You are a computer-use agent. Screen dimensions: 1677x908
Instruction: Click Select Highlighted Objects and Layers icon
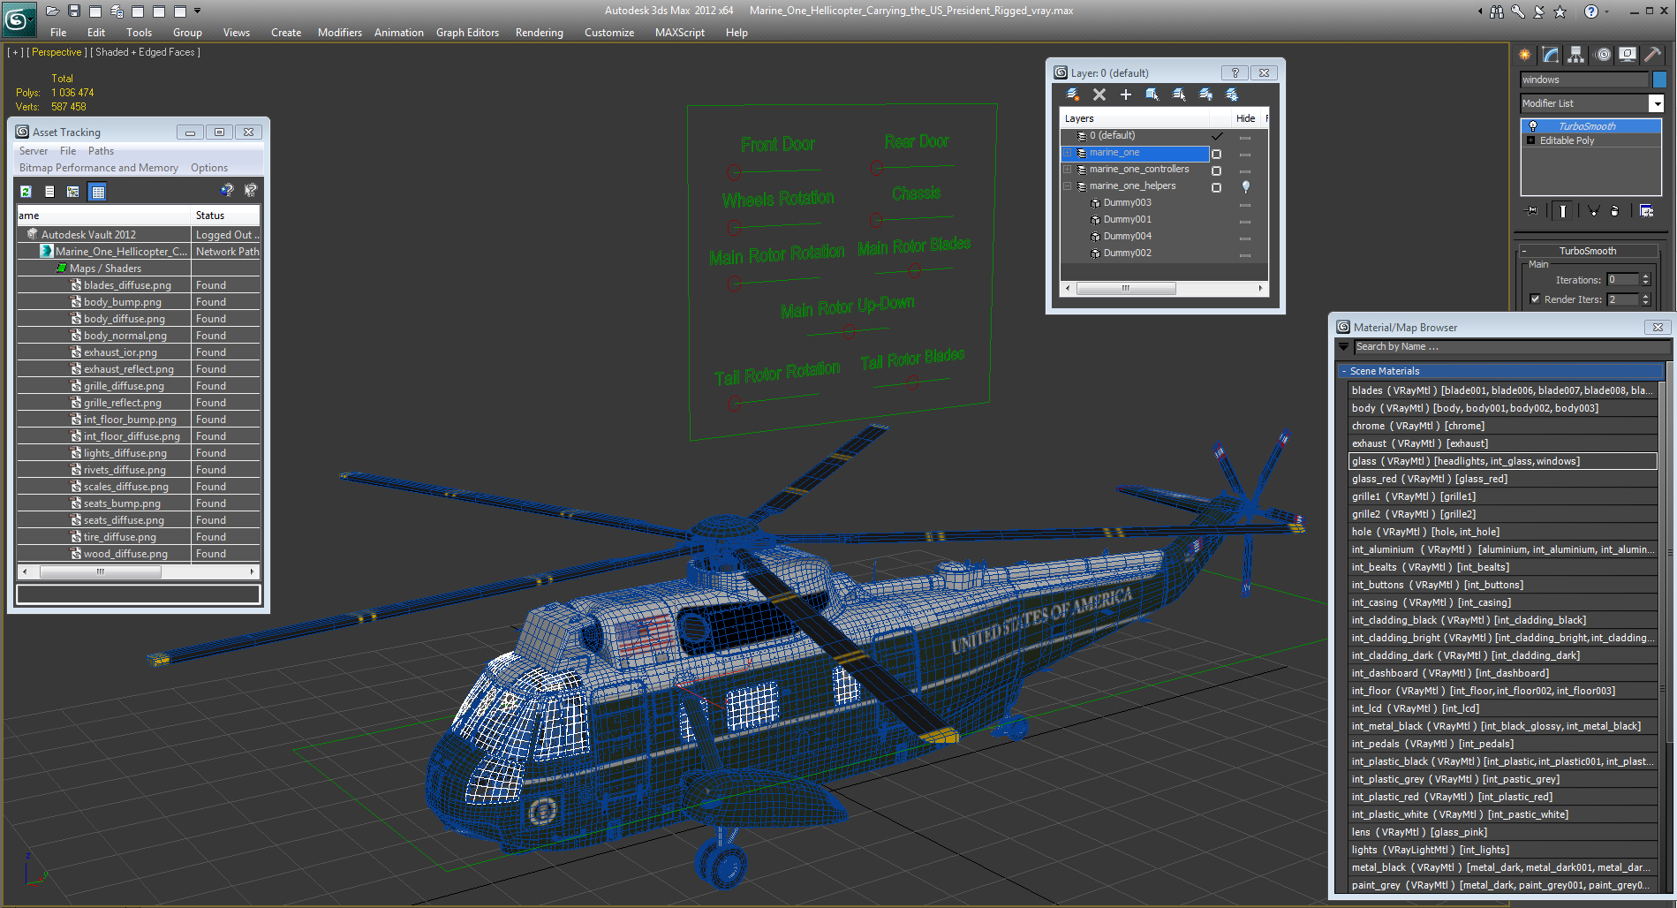click(1152, 95)
